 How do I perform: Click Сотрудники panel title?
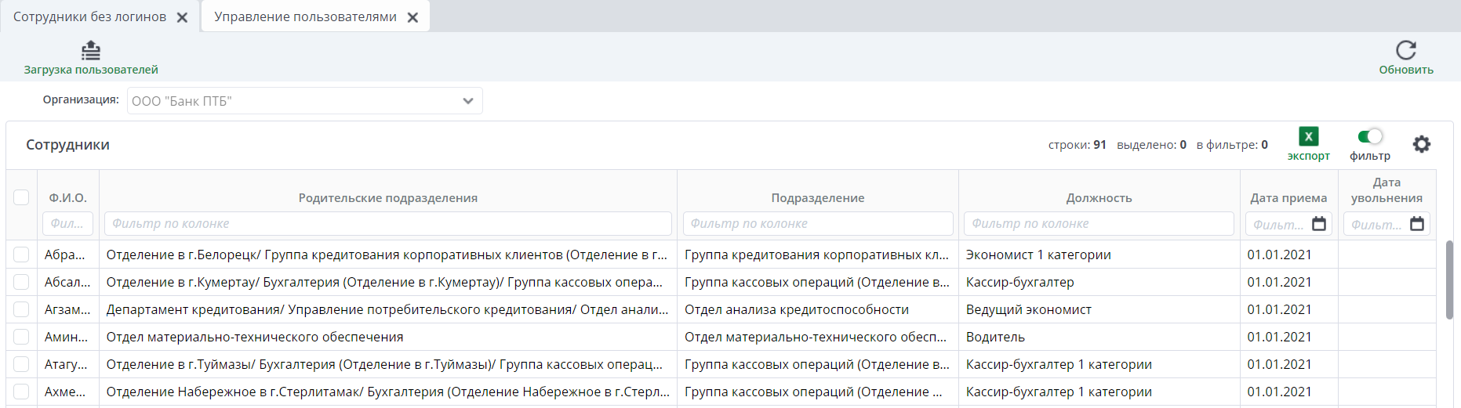(x=67, y=145)
